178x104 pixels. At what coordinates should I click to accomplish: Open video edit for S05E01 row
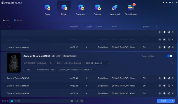click(169, 47)
